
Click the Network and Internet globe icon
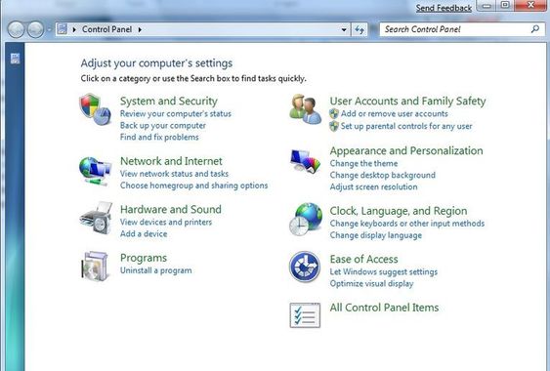pos(95,171)
